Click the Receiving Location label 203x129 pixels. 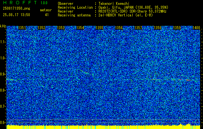[x=75, y=7]
